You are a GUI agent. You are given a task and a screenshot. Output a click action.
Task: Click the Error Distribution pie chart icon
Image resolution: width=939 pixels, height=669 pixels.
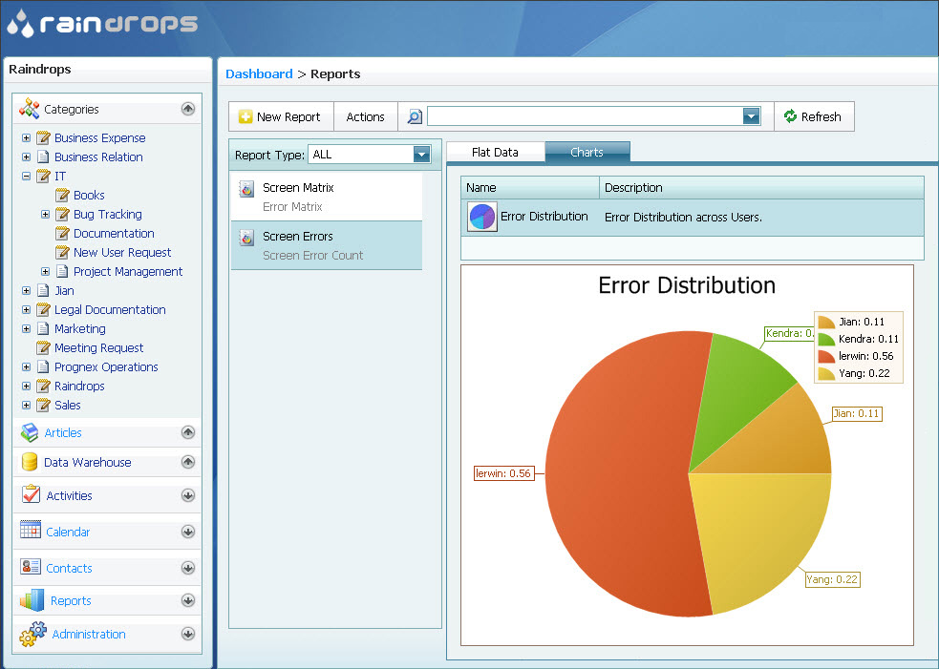482,217
